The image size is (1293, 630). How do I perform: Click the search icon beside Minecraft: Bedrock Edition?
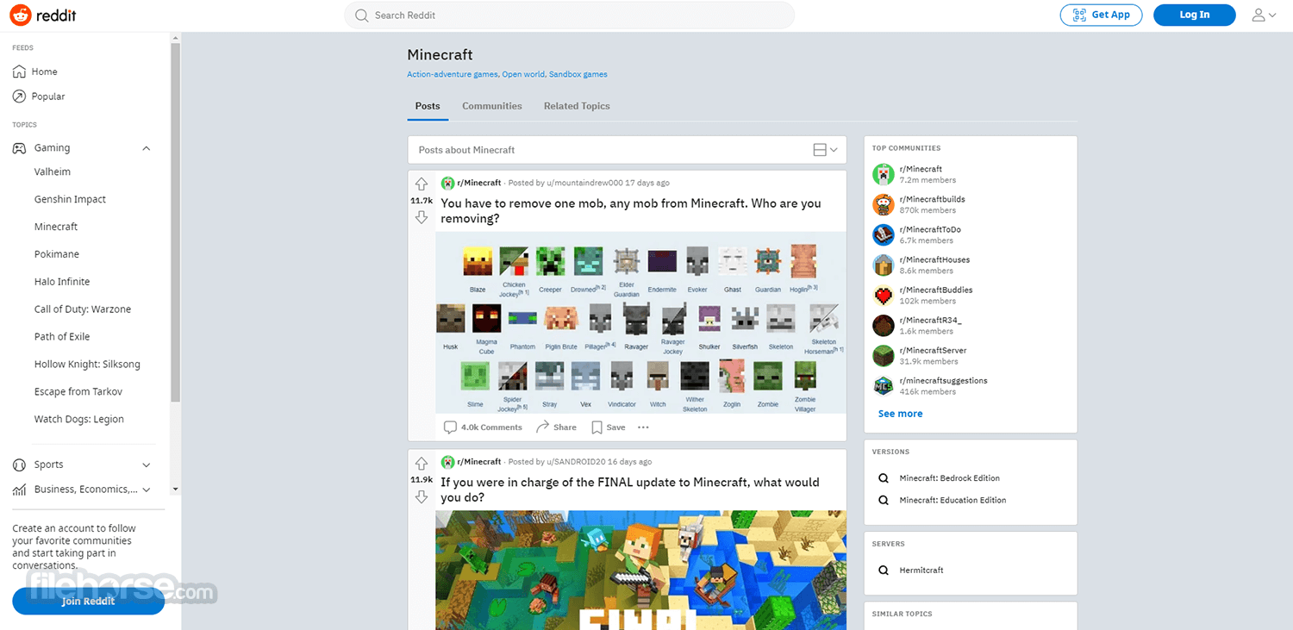(x=883, y=478)
